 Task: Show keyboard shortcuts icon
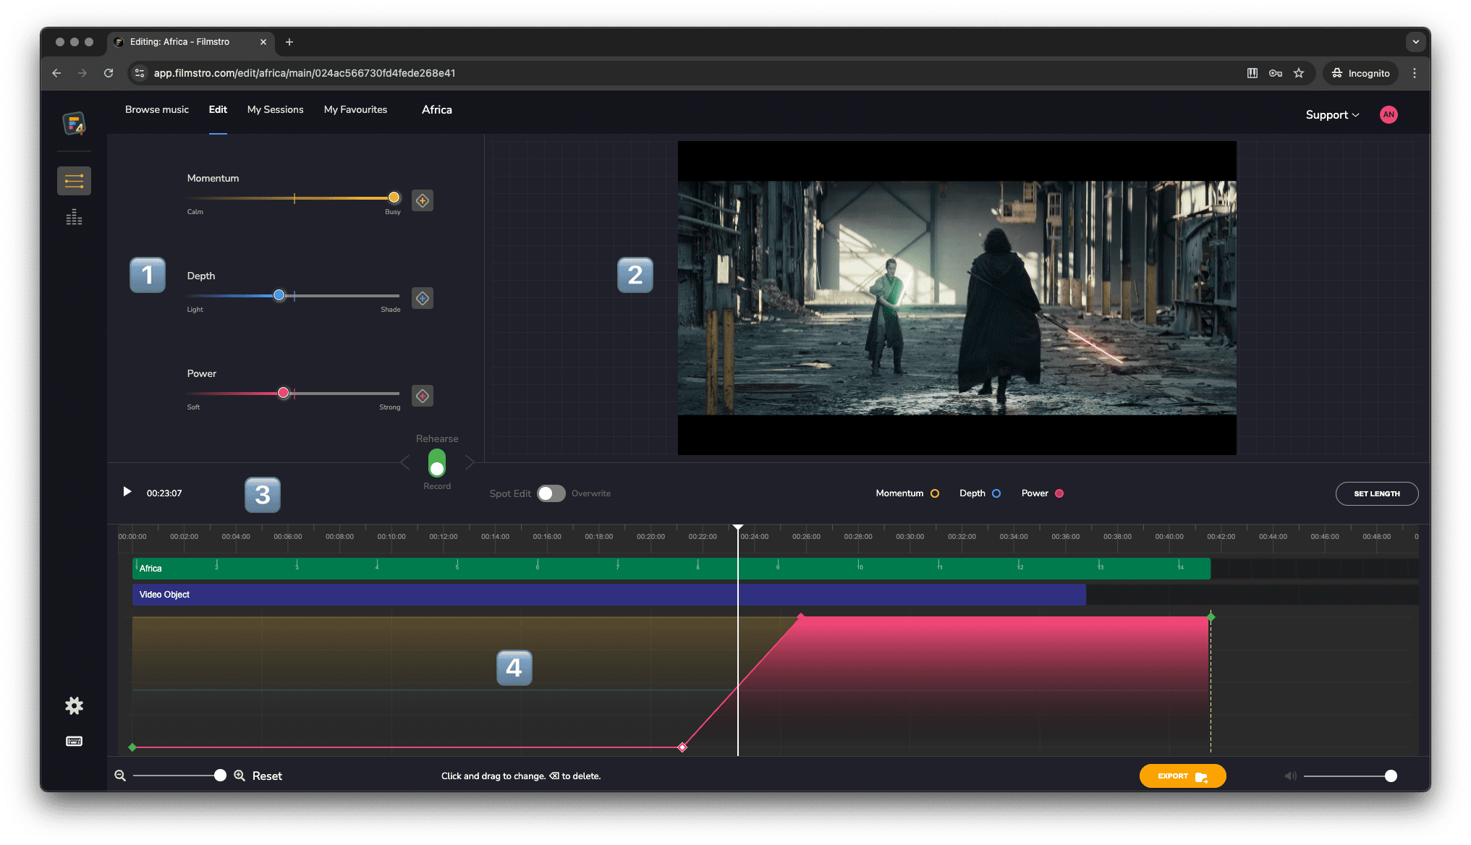[74, 741]
